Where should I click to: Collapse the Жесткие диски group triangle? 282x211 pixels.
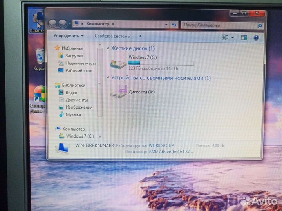tap(108, 48)
